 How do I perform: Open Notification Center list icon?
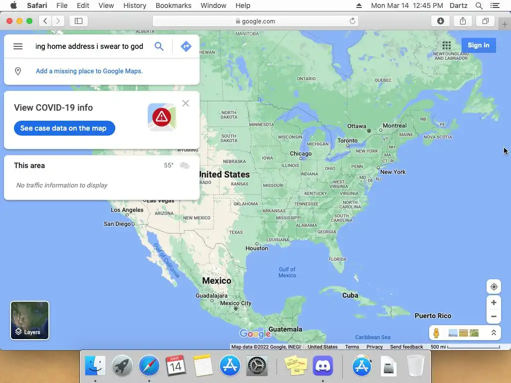click(495, 5)
